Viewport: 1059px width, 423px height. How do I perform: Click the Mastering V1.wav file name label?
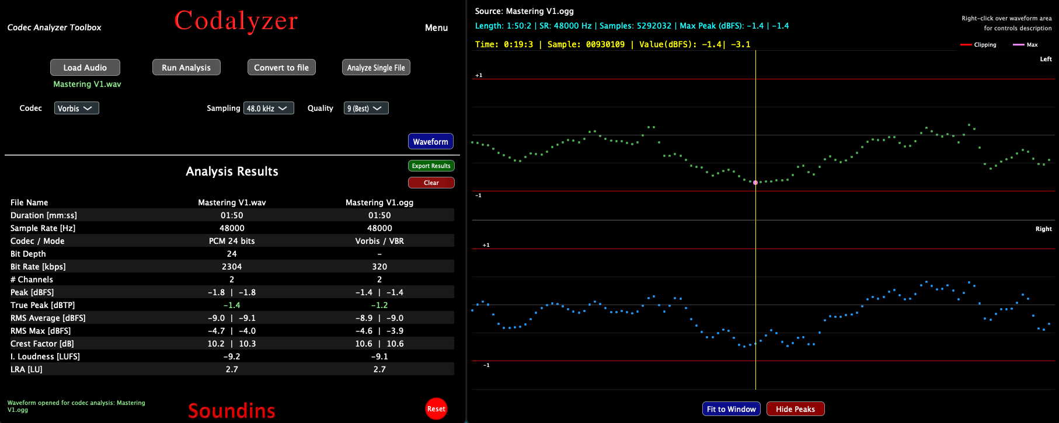(x=87, y=84)
